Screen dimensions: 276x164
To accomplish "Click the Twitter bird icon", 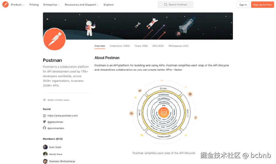I will click(45, 122).
